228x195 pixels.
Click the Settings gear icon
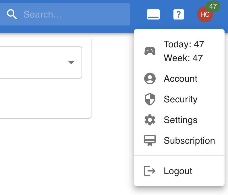[150, 120]
